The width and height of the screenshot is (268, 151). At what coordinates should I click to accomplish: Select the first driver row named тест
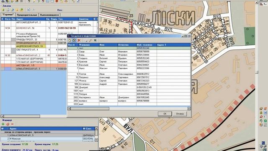coord(129,48)
